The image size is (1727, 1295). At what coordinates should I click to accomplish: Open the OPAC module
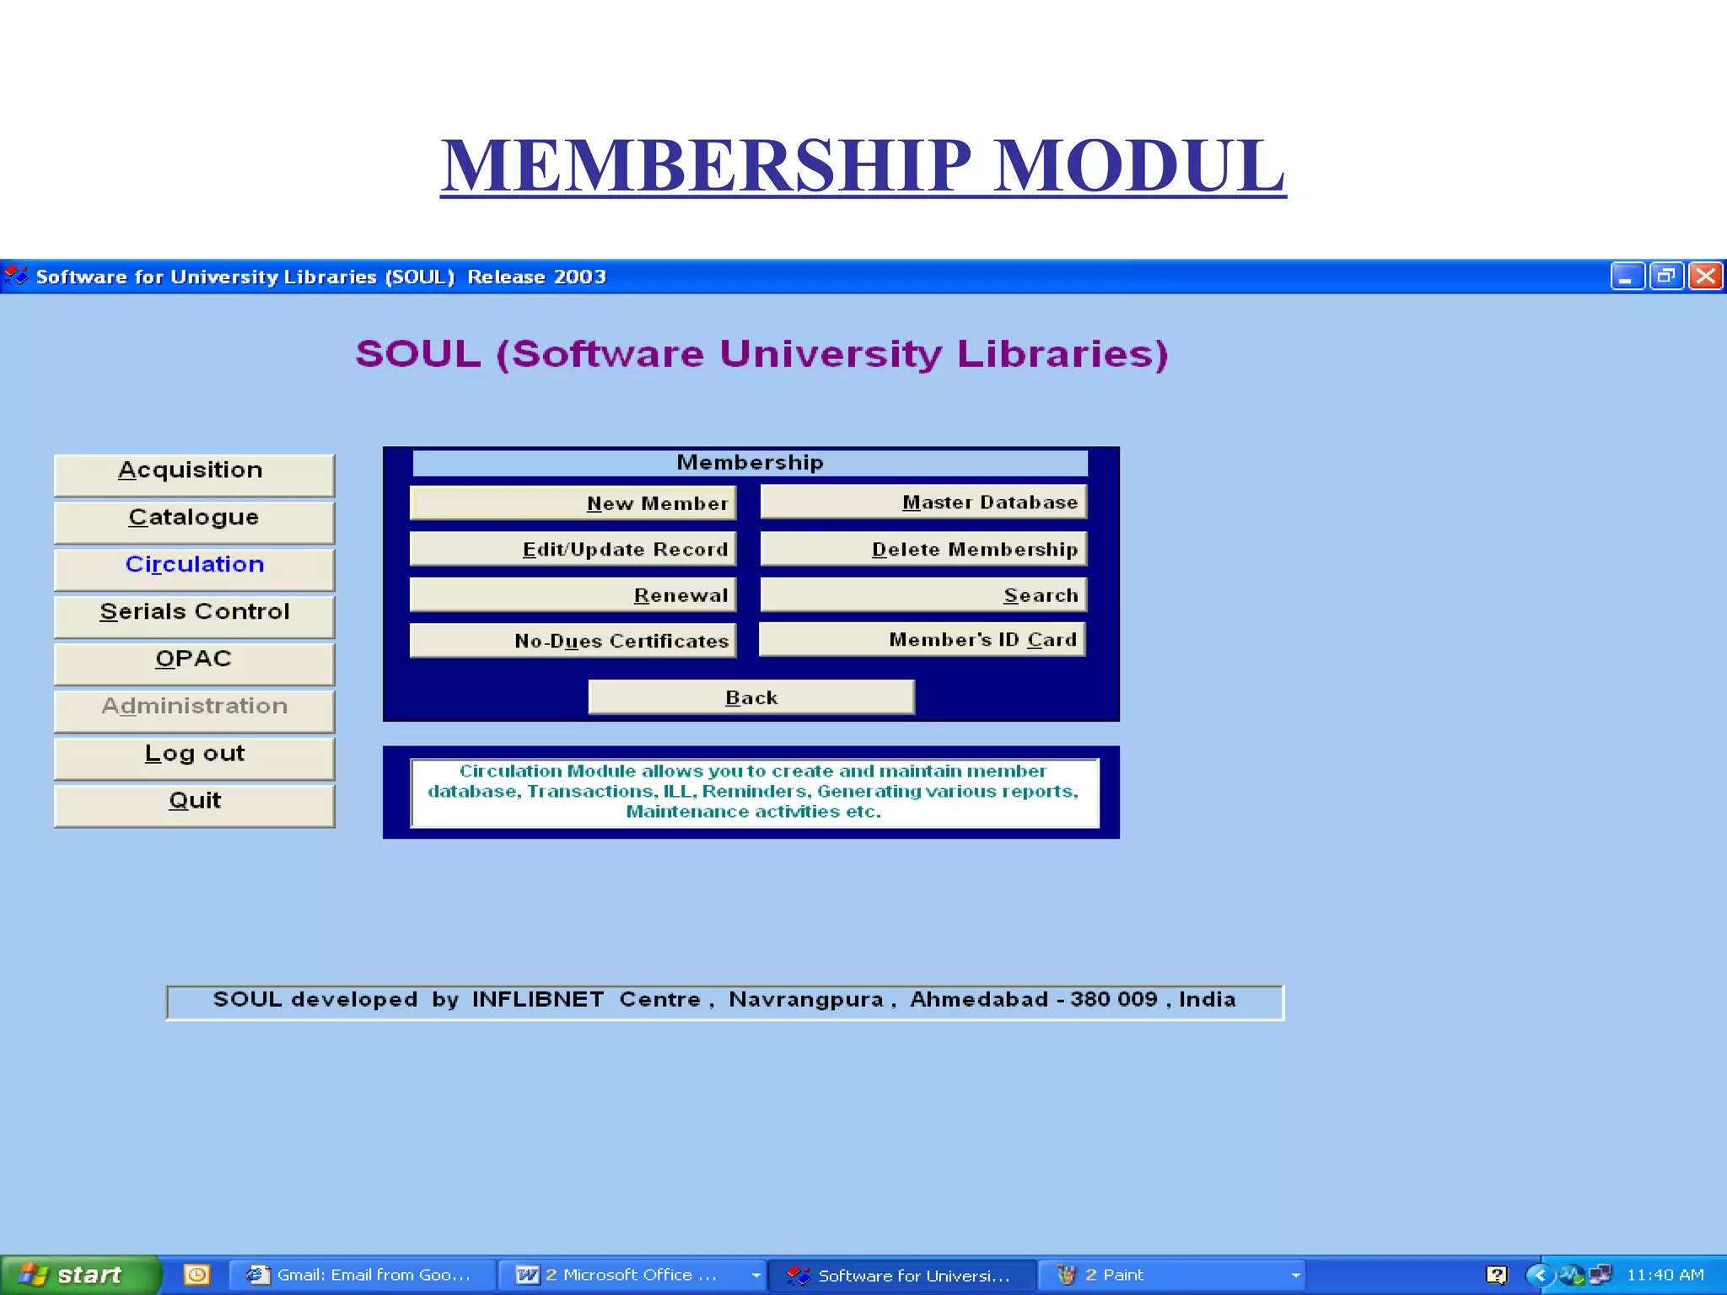(x=194, y=664)
